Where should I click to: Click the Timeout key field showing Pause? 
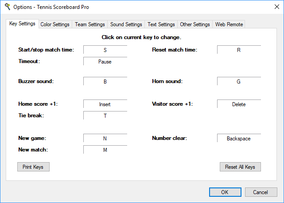click(x=105, y=62)
